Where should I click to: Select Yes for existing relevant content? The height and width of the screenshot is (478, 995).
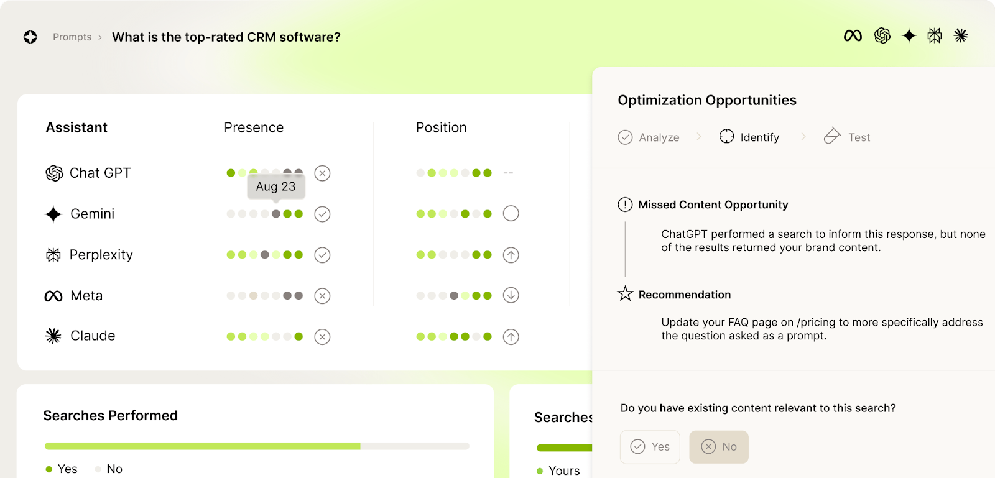[650, 447]
